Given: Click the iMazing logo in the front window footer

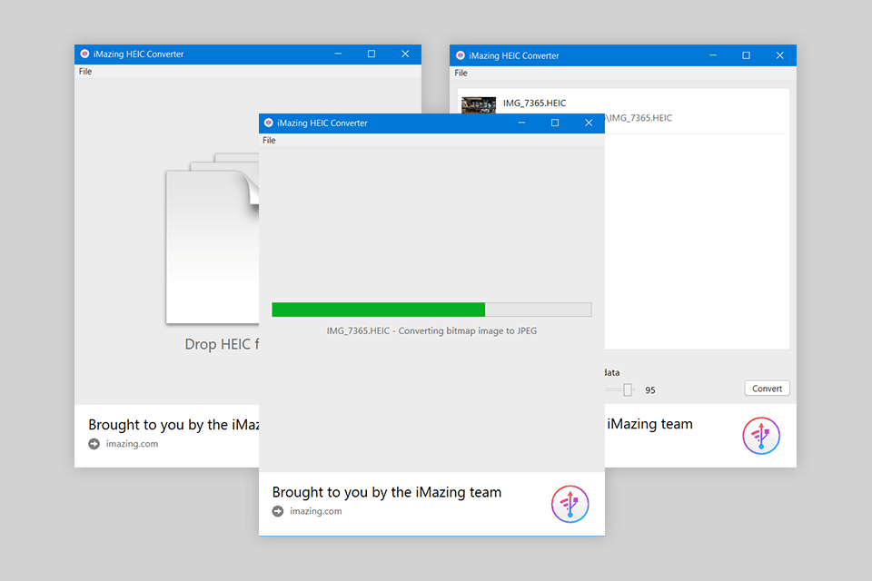Looking at the screenshot, I should click(x=570, y=504).
